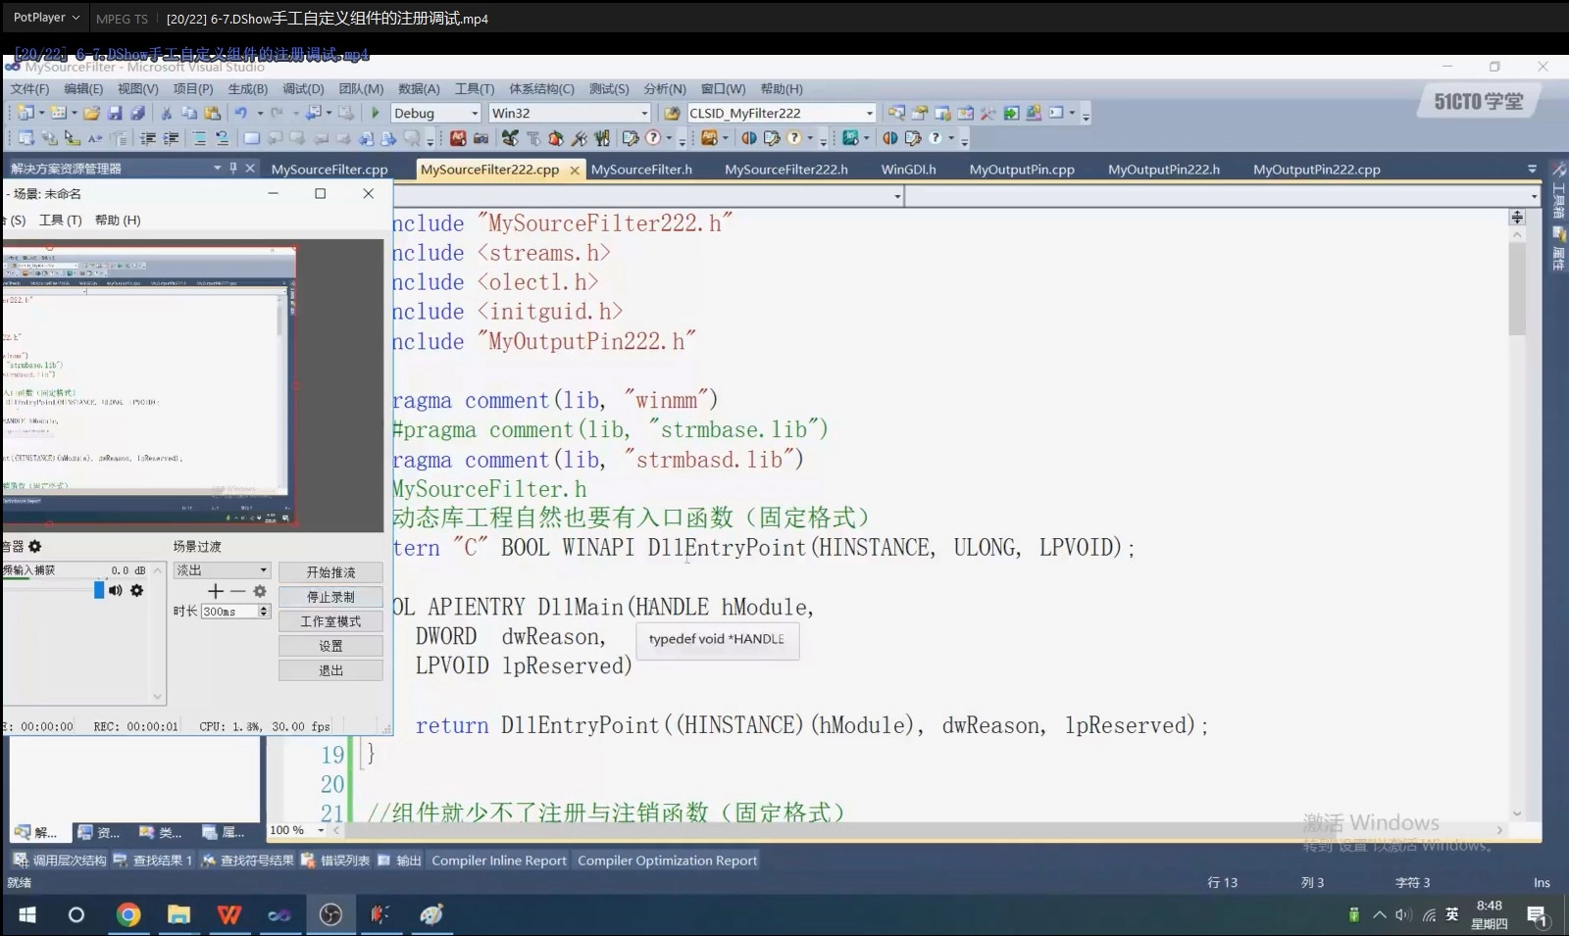
Task: Click the 300ms transition duration field
Action: point(228,611)
